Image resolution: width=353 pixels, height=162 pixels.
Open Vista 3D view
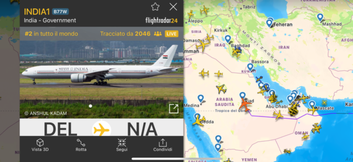pyautogui.click(x=40, y=145)
